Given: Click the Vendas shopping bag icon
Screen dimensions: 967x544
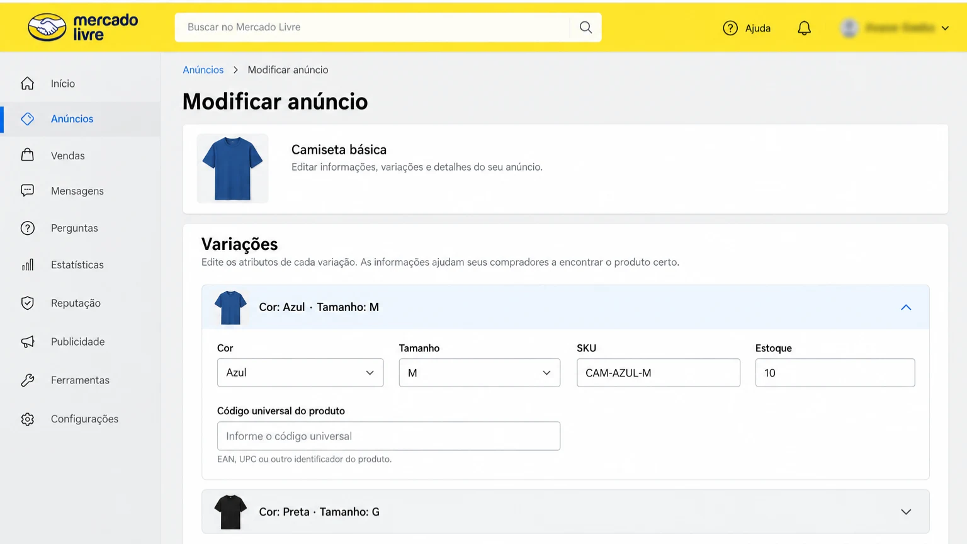Looking at the screenshot, I should 28,155.
